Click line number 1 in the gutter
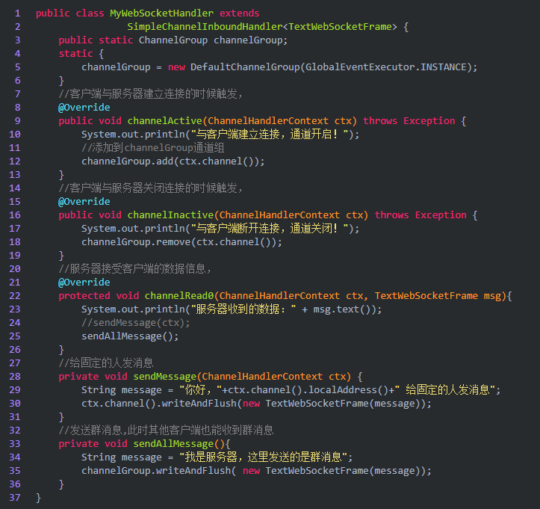540x509 pixels. [x=18, y=13]
